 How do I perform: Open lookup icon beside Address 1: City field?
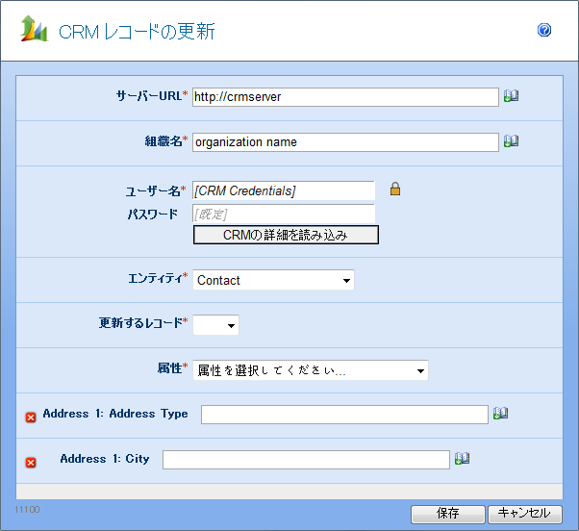tap(462, 459)
